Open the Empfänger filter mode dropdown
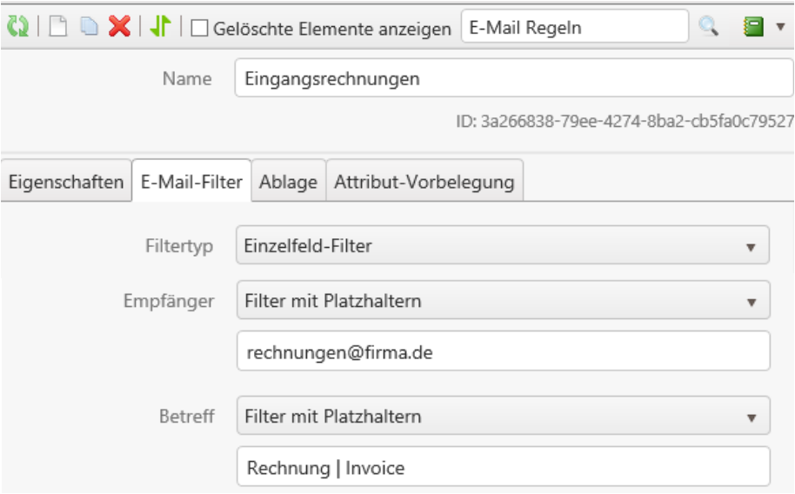 coord(503,301)
